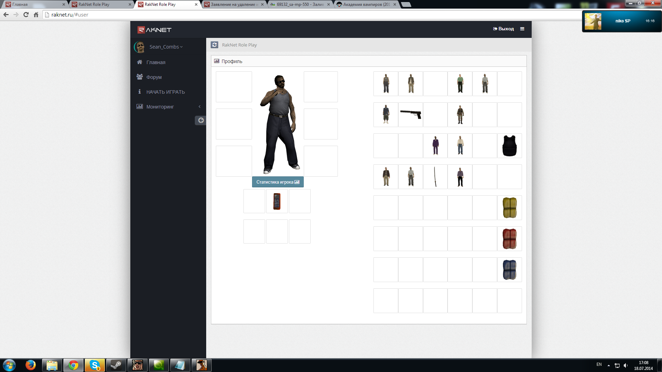
Task: Close the Академия вампиров browser tab
Action: click(x=395, y=4)
